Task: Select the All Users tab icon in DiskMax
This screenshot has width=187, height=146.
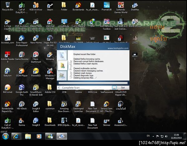Action: (x=62, y=75)
